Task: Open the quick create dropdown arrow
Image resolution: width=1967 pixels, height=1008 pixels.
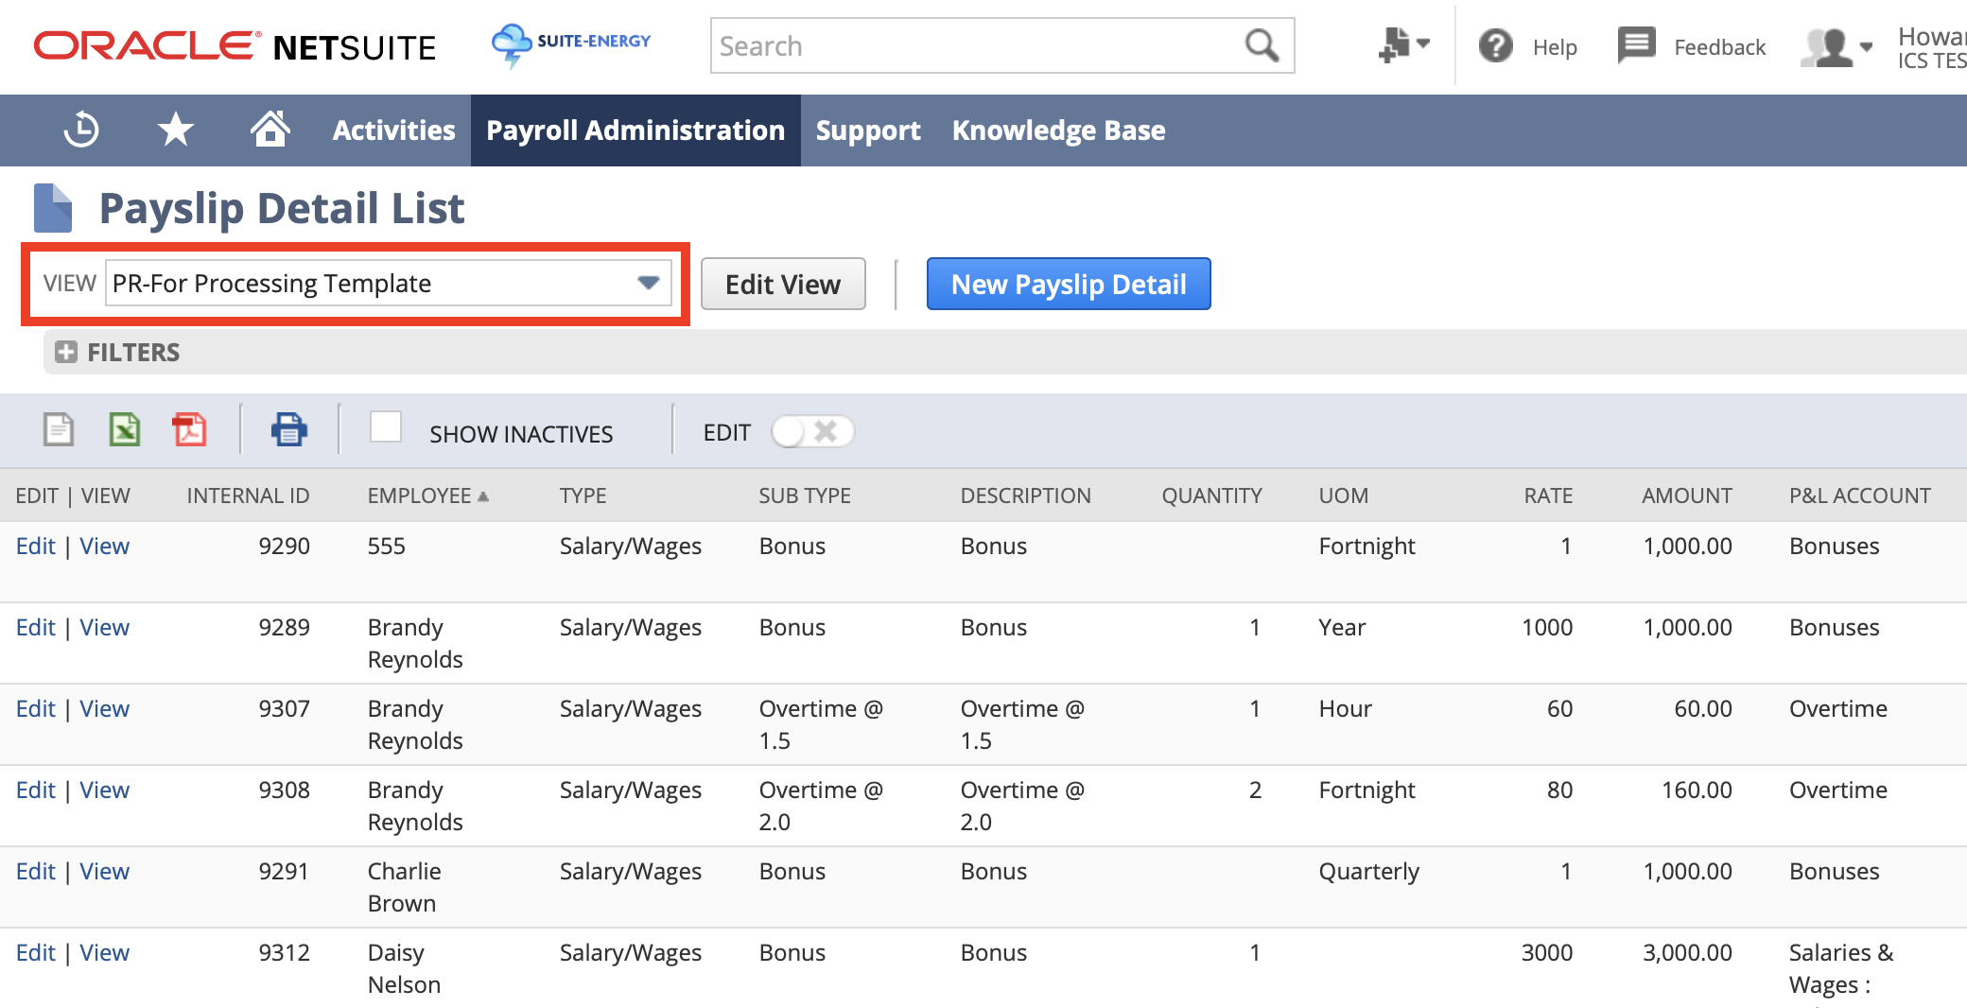Action: coord(1420,45)
